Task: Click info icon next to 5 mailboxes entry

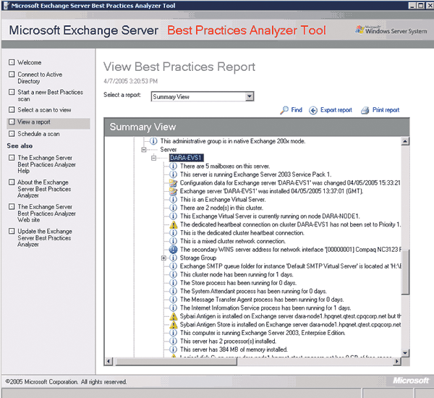Action: pos(174,166)
